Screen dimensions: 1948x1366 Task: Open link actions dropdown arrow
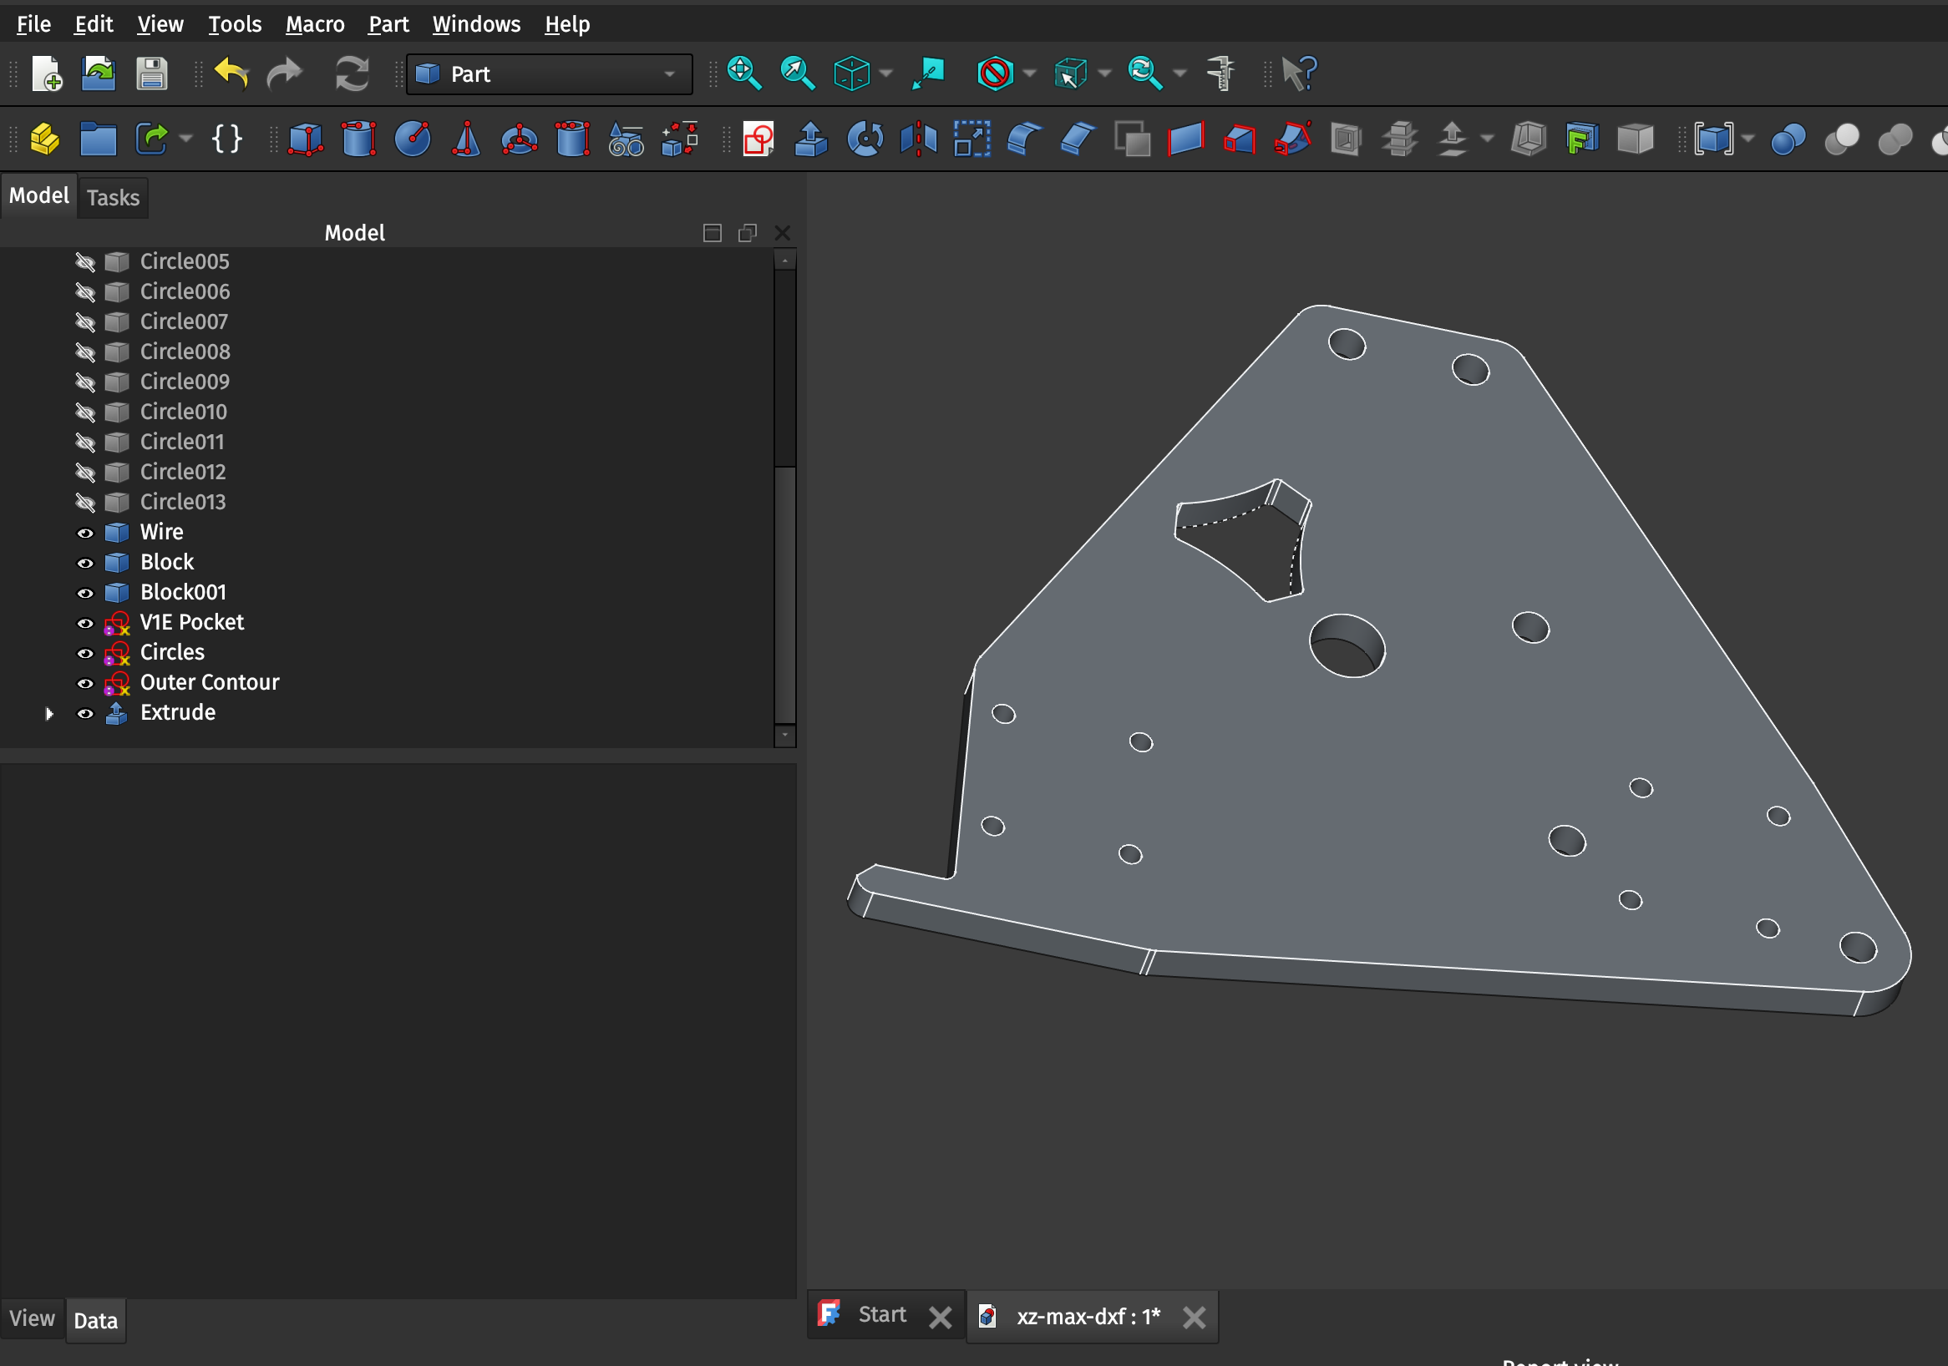coord(185,139)
